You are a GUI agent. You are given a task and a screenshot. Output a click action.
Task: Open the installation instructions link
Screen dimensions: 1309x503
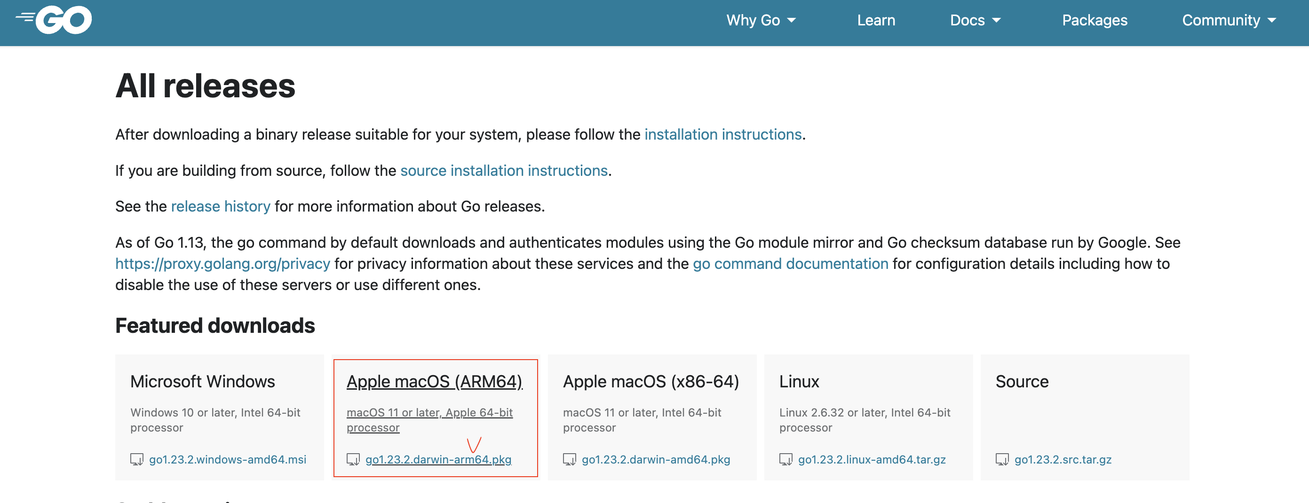tap(723, 134)
